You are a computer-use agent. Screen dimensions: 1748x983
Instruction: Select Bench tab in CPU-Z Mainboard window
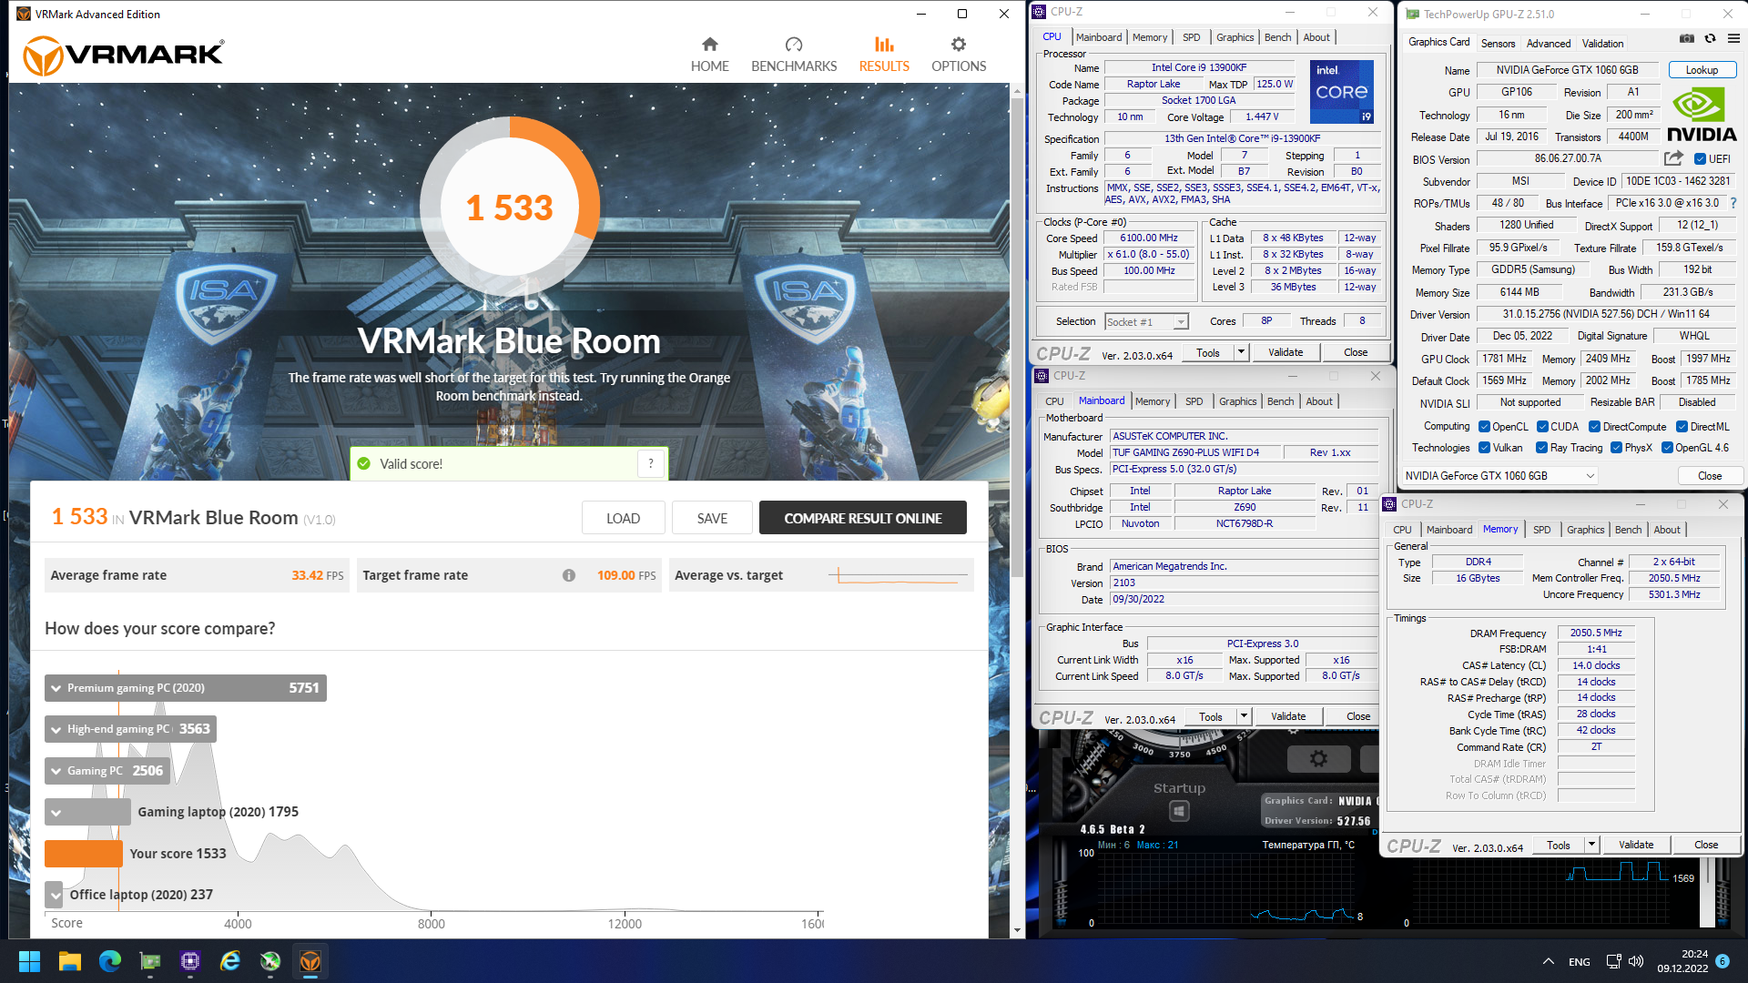1280,401
